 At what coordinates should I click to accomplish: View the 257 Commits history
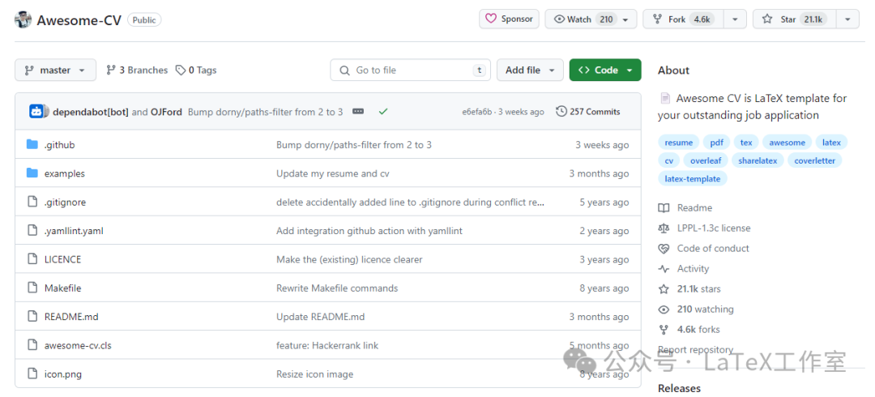[x=588, y=112]
